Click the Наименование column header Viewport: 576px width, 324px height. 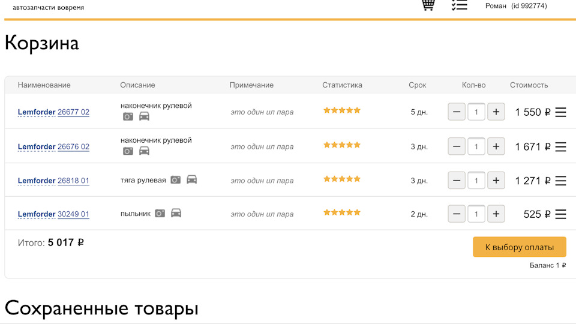pos(44,85)
